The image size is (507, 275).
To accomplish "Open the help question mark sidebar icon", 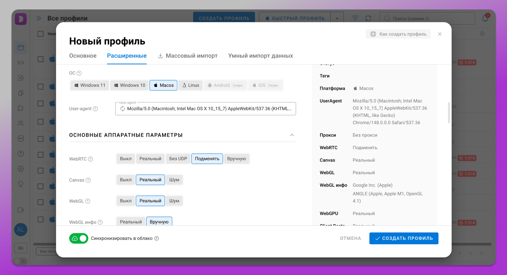I will tap(21, 154).
